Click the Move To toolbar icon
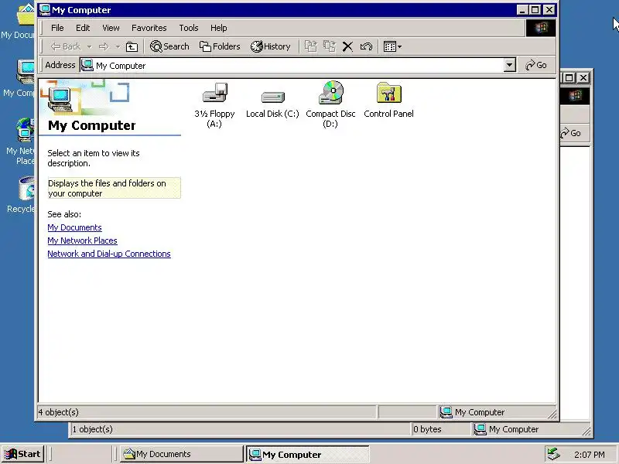The image size is (619, 464). click(311, 46)
